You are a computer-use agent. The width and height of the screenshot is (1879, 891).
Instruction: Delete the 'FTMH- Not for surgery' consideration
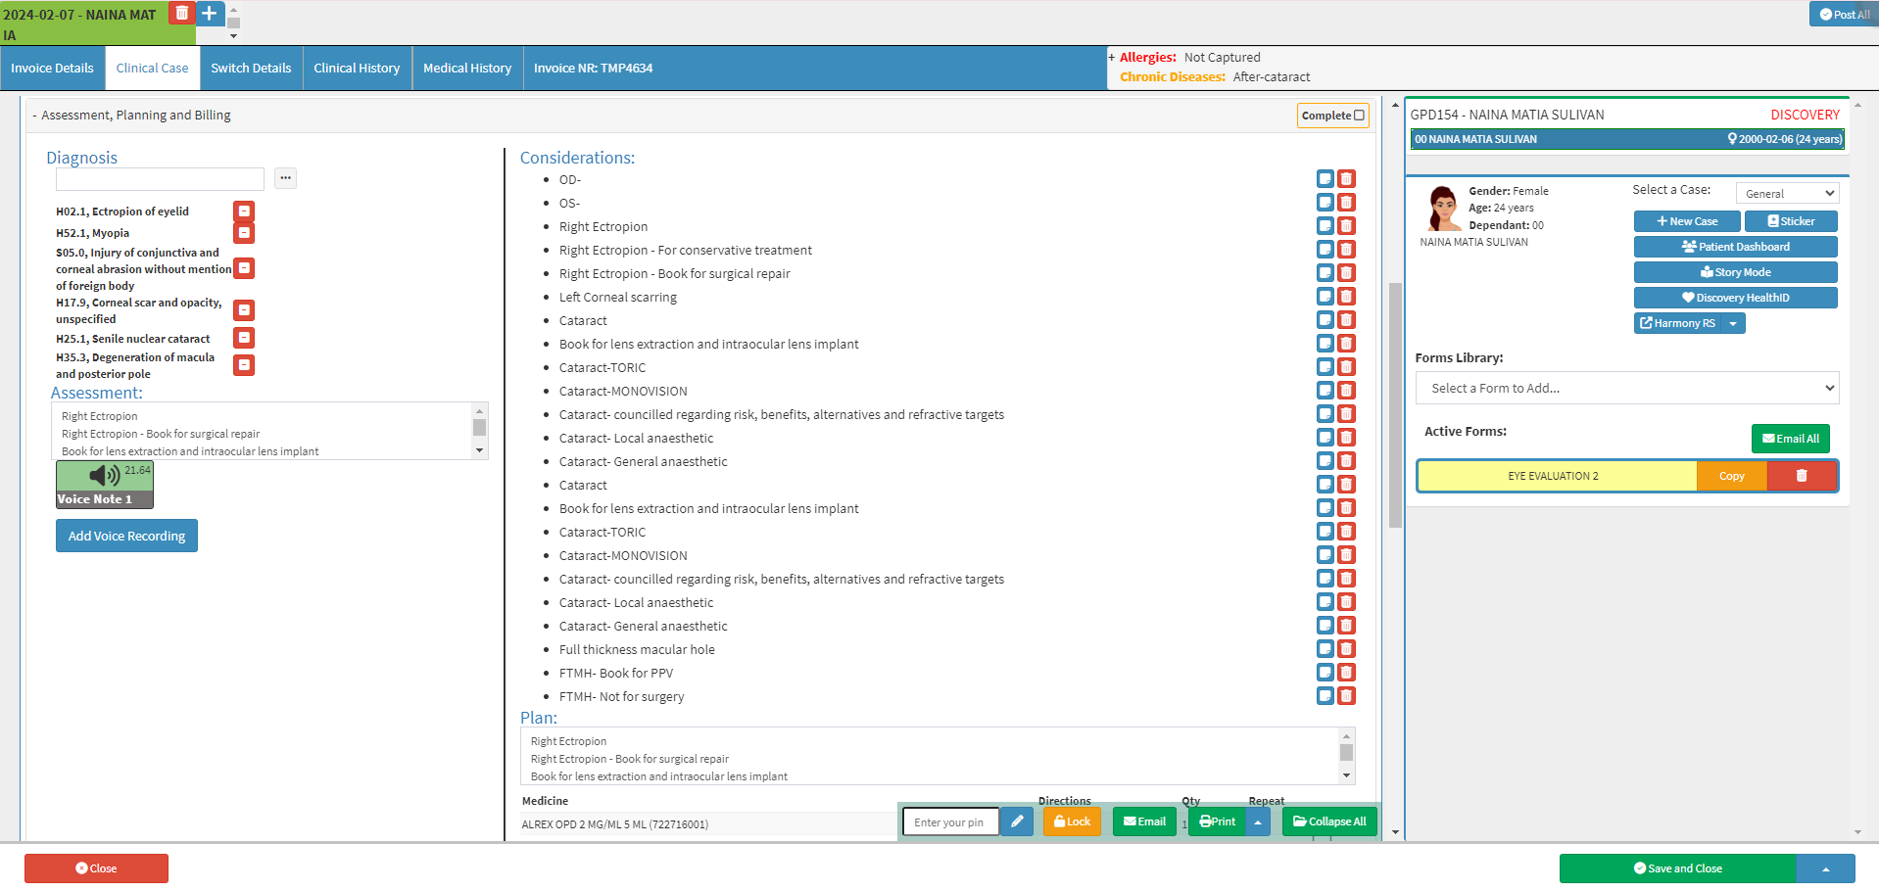coord(1347,696)
